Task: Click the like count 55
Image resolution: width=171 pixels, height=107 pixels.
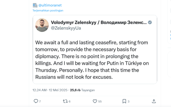Action: click(100, 101)
